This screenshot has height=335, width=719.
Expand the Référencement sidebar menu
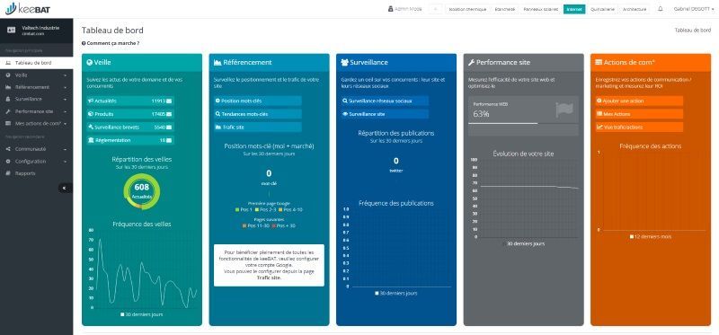[36, 87]
